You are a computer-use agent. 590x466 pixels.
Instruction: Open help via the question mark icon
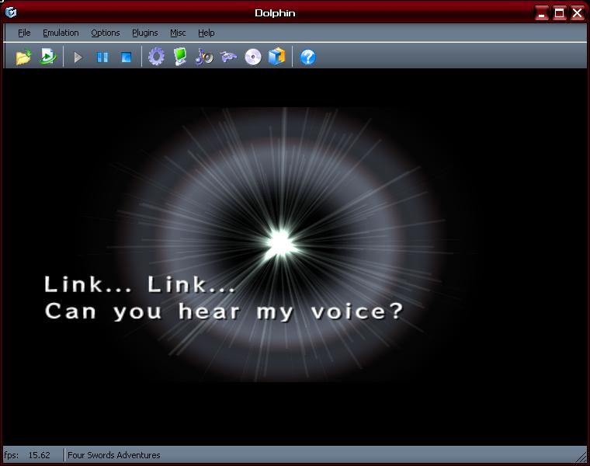(x=307, y=57)
